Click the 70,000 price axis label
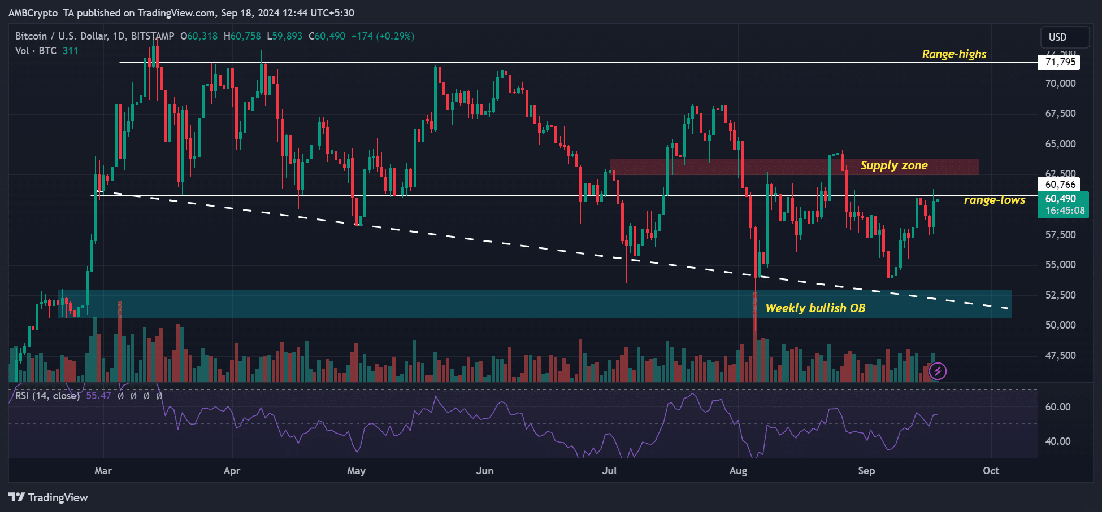 click(x=1061, y=84)
